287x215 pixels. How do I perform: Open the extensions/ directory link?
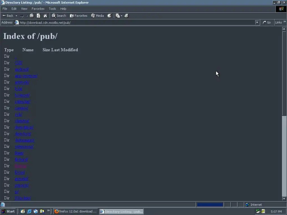pos(24,146)
